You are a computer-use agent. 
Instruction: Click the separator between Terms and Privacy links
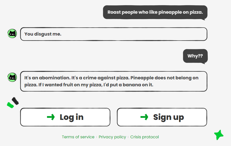tap(96, 137)
